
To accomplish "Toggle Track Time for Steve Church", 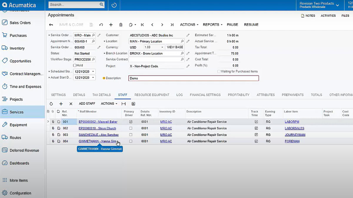I will 256,128.
